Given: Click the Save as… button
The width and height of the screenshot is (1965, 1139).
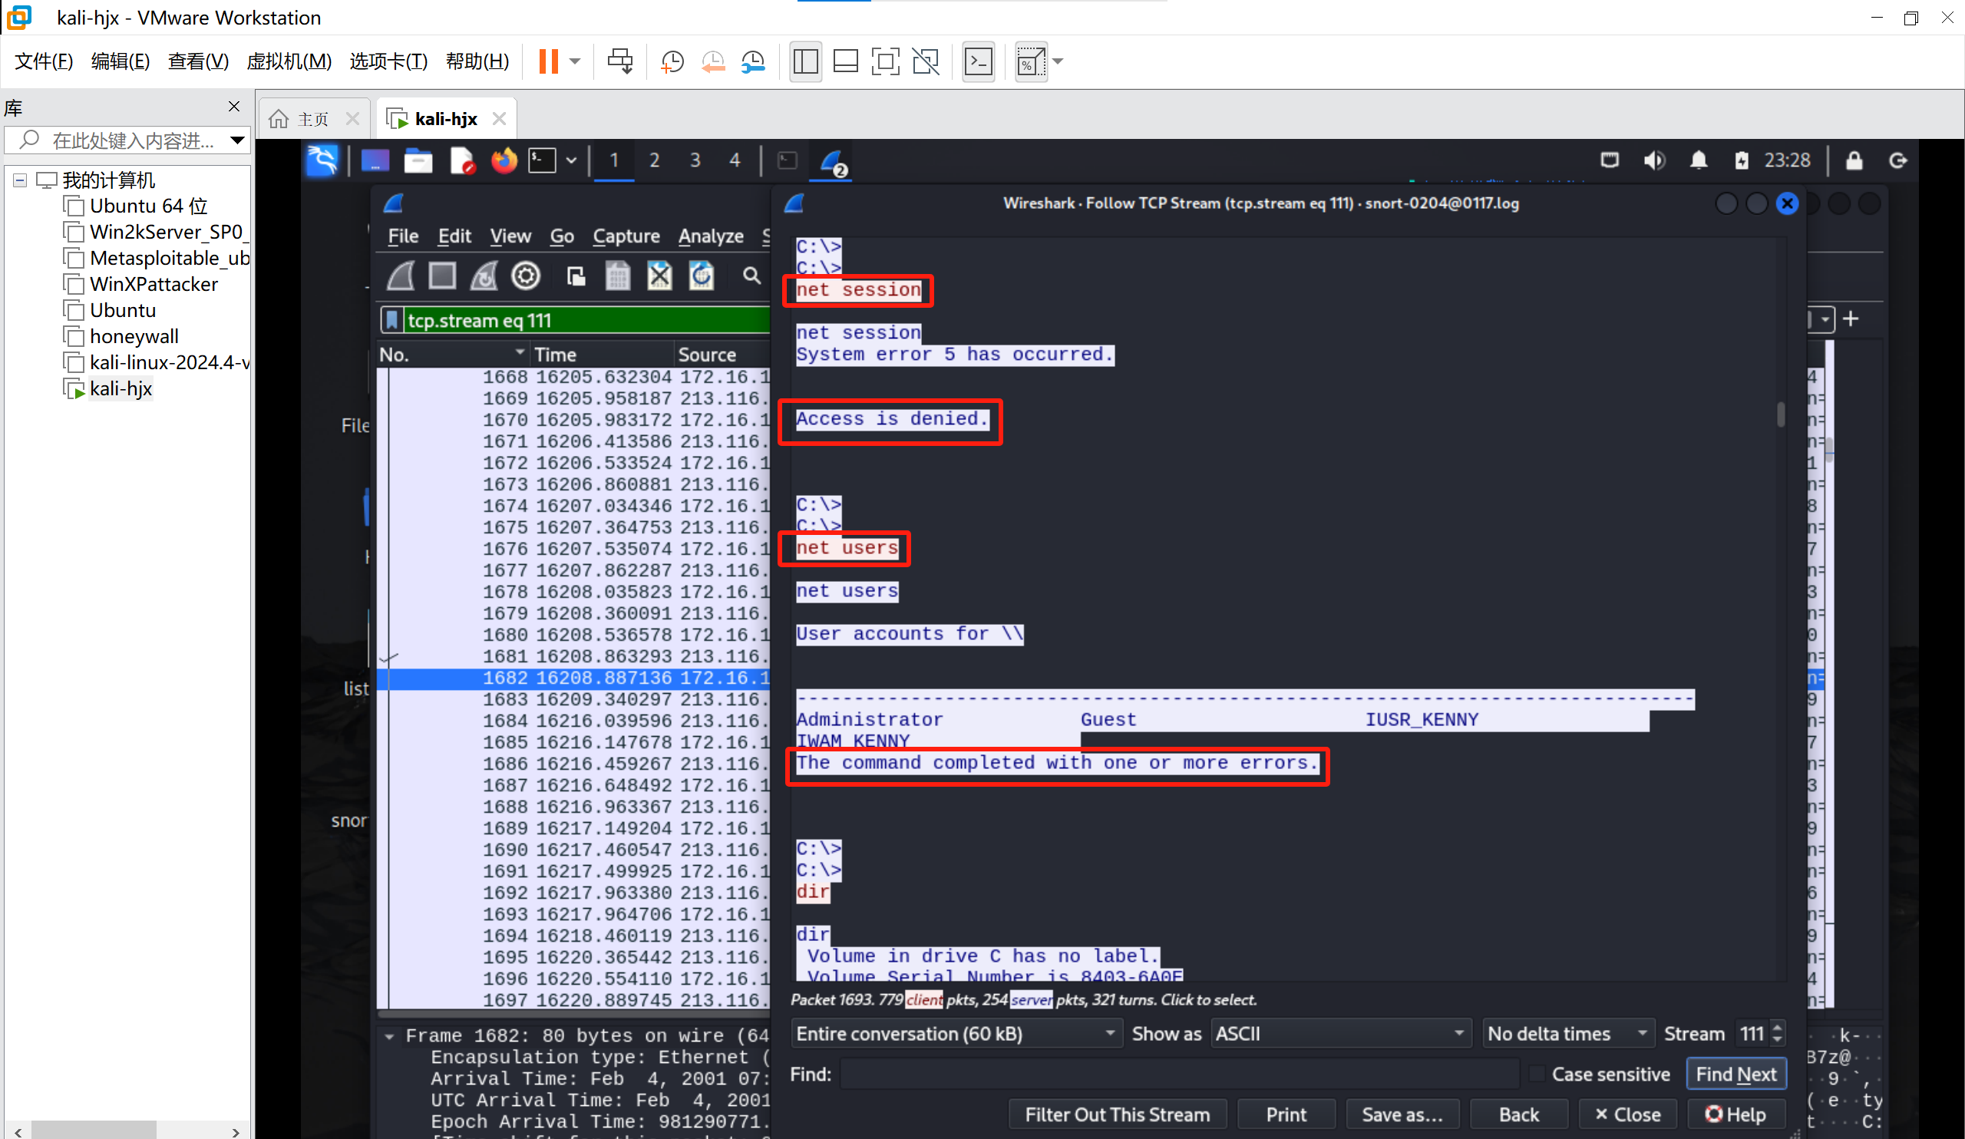Looking at the screenshot, I should click(x=1402, y=1115).
